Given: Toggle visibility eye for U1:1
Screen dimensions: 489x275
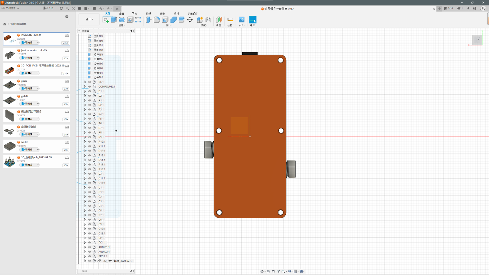Looking at the screenshot, I should coord(89,187).
